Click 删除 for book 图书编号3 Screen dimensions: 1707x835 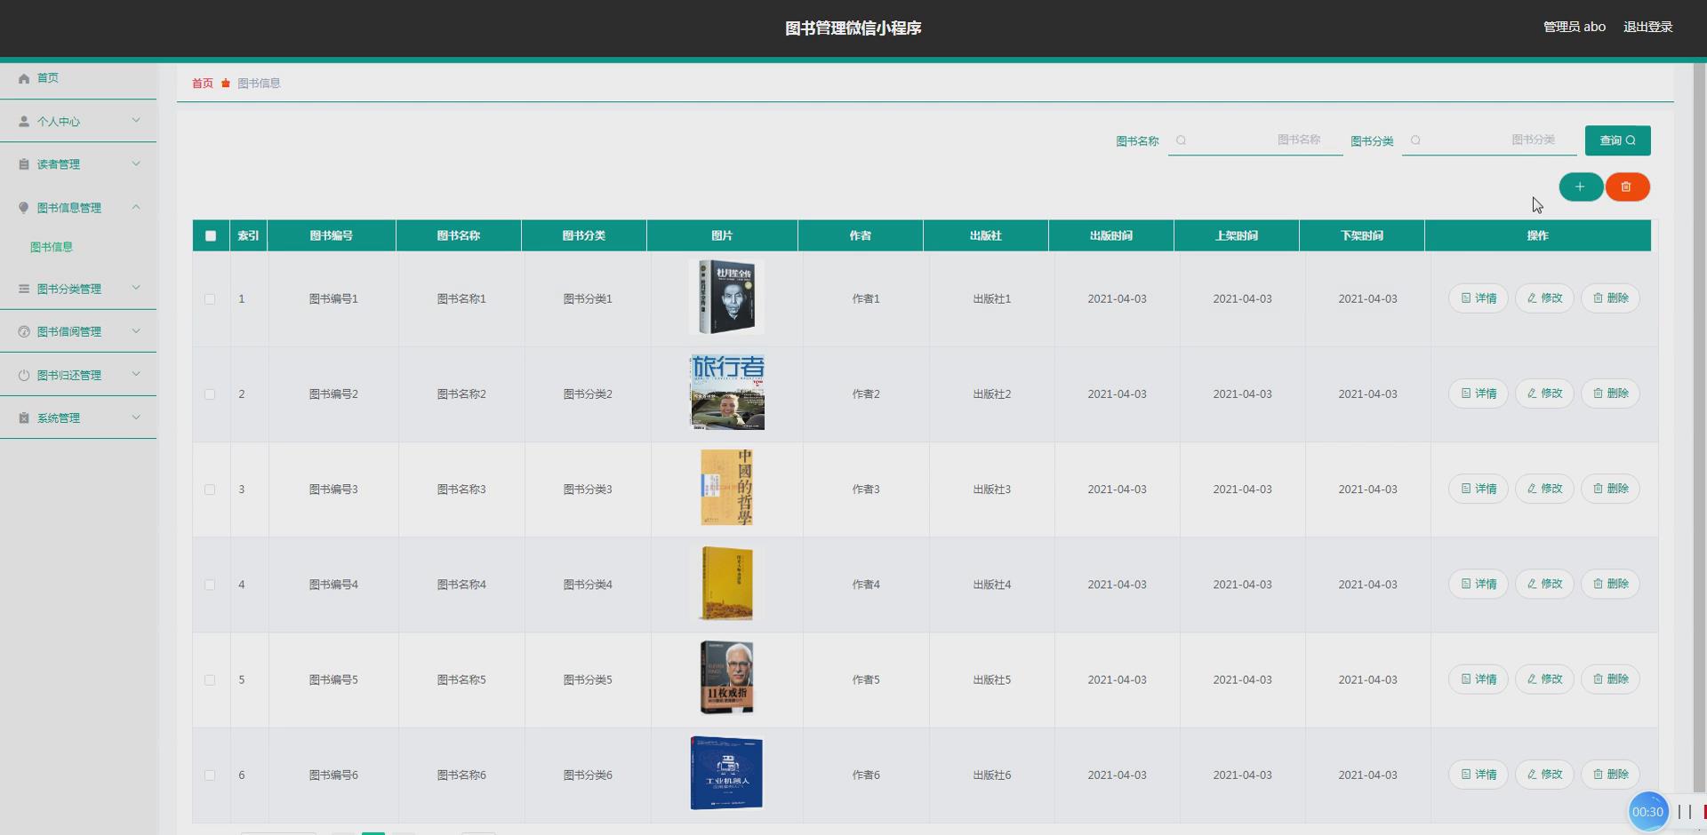click(x=1610, y=489)
